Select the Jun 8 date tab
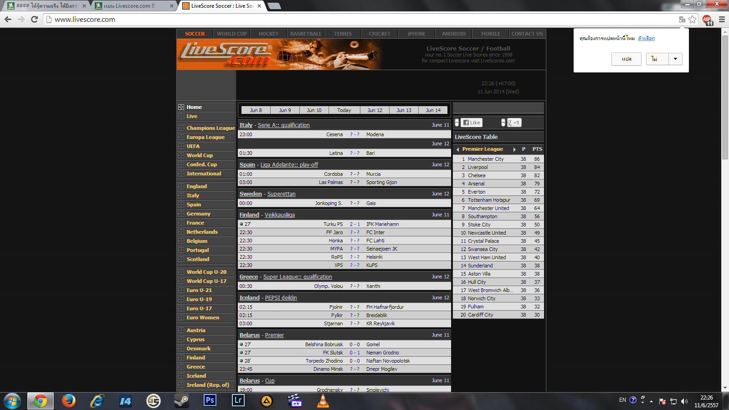Image resolution: width=729 pixels, height=410 pixels. (x=256, y=110)
